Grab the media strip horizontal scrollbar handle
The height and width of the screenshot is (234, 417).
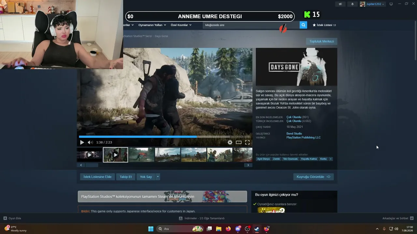coord(92,165)
